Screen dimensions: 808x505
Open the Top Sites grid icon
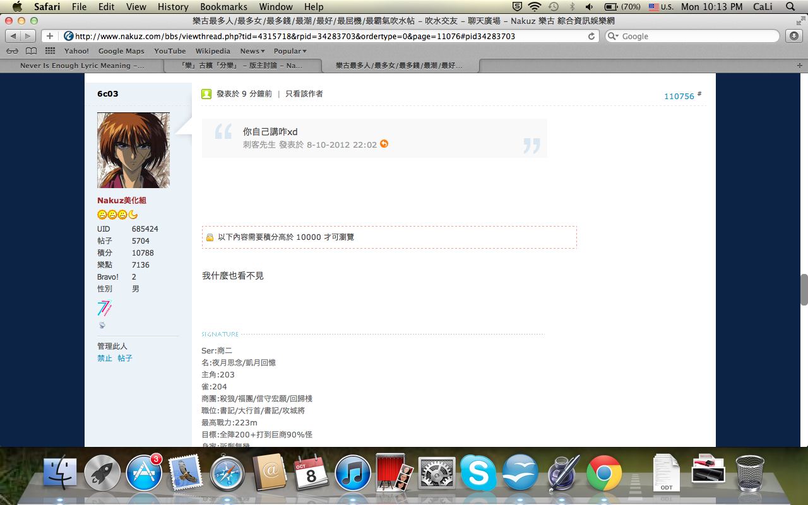click(50, 51)
